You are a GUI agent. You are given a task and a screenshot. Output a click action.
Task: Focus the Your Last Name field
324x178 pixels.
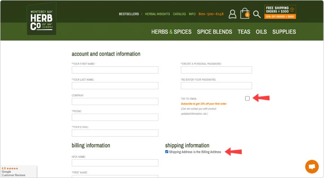[x=115, y=86]
